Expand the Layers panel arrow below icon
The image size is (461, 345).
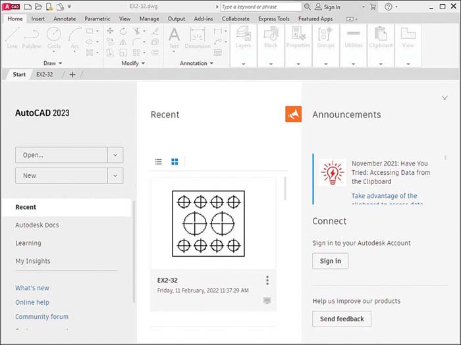pyautogui.click(x=244, y=64)
